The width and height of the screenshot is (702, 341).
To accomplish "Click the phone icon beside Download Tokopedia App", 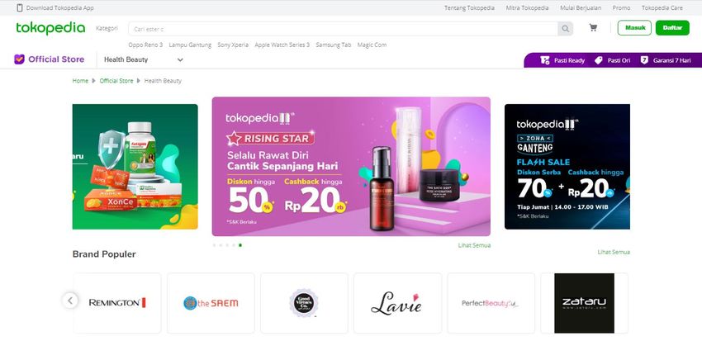I will pos(20,7).
